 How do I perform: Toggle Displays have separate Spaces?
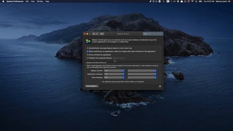[x=88, y=58]
